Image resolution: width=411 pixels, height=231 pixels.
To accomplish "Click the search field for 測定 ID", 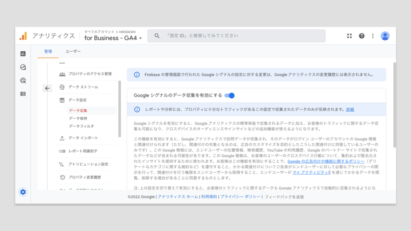I will [237, 36].
